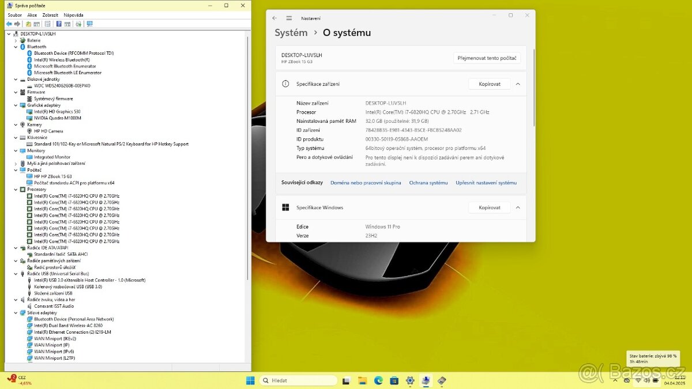Screen dimensions: 692x389
Task: Click the Přejmenovat tento počítač button
Action: (x=487, y=58)
